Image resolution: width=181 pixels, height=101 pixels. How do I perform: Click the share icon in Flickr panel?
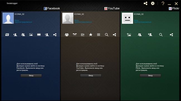click(171, 35)
